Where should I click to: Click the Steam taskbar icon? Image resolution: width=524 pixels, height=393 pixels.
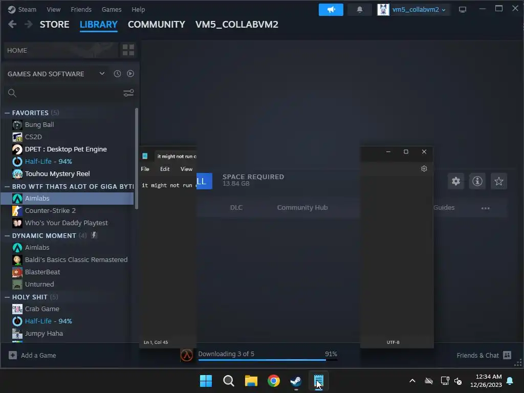click(x=296, y=381)
